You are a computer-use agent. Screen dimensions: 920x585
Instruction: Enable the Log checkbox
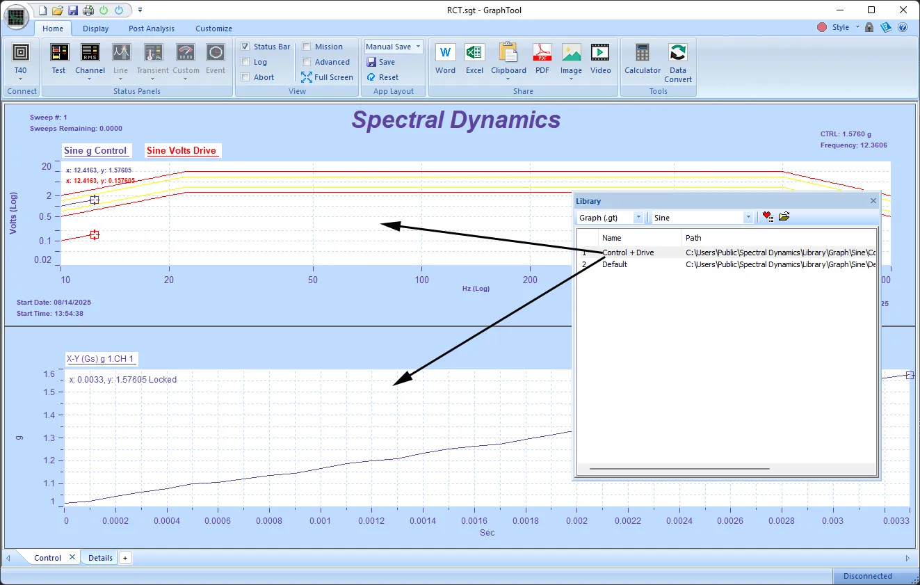tap(245, 62)
